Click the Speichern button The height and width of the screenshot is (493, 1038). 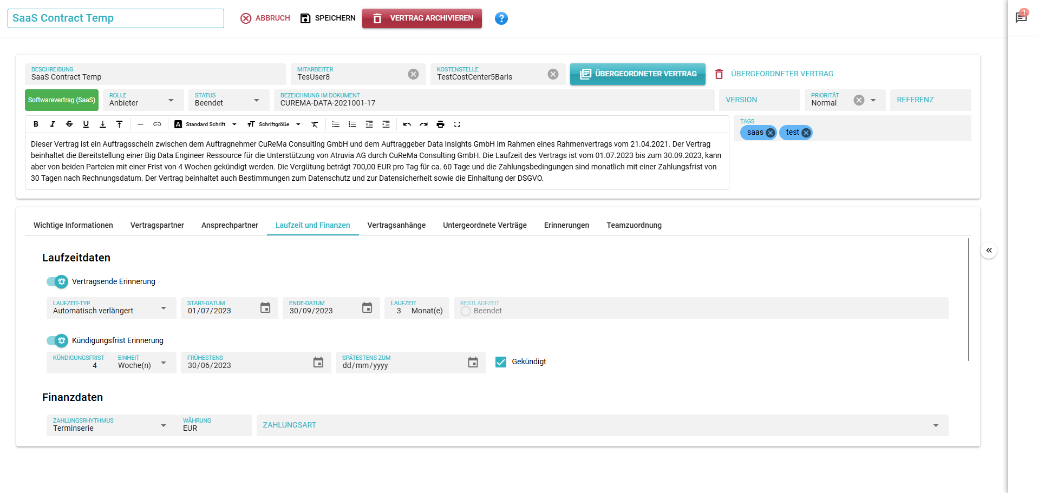328,18
